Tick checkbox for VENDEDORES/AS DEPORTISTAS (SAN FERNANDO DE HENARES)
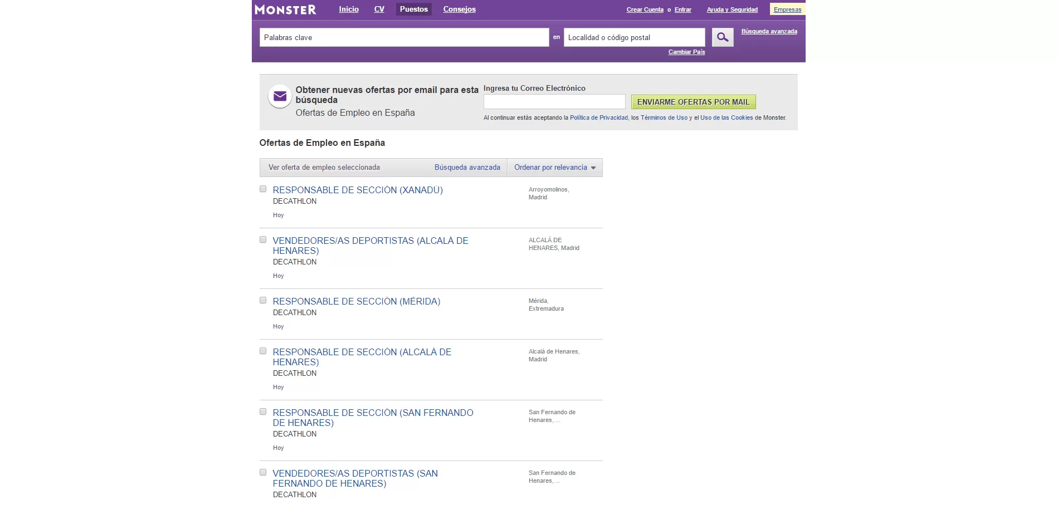 pos(263,472)
